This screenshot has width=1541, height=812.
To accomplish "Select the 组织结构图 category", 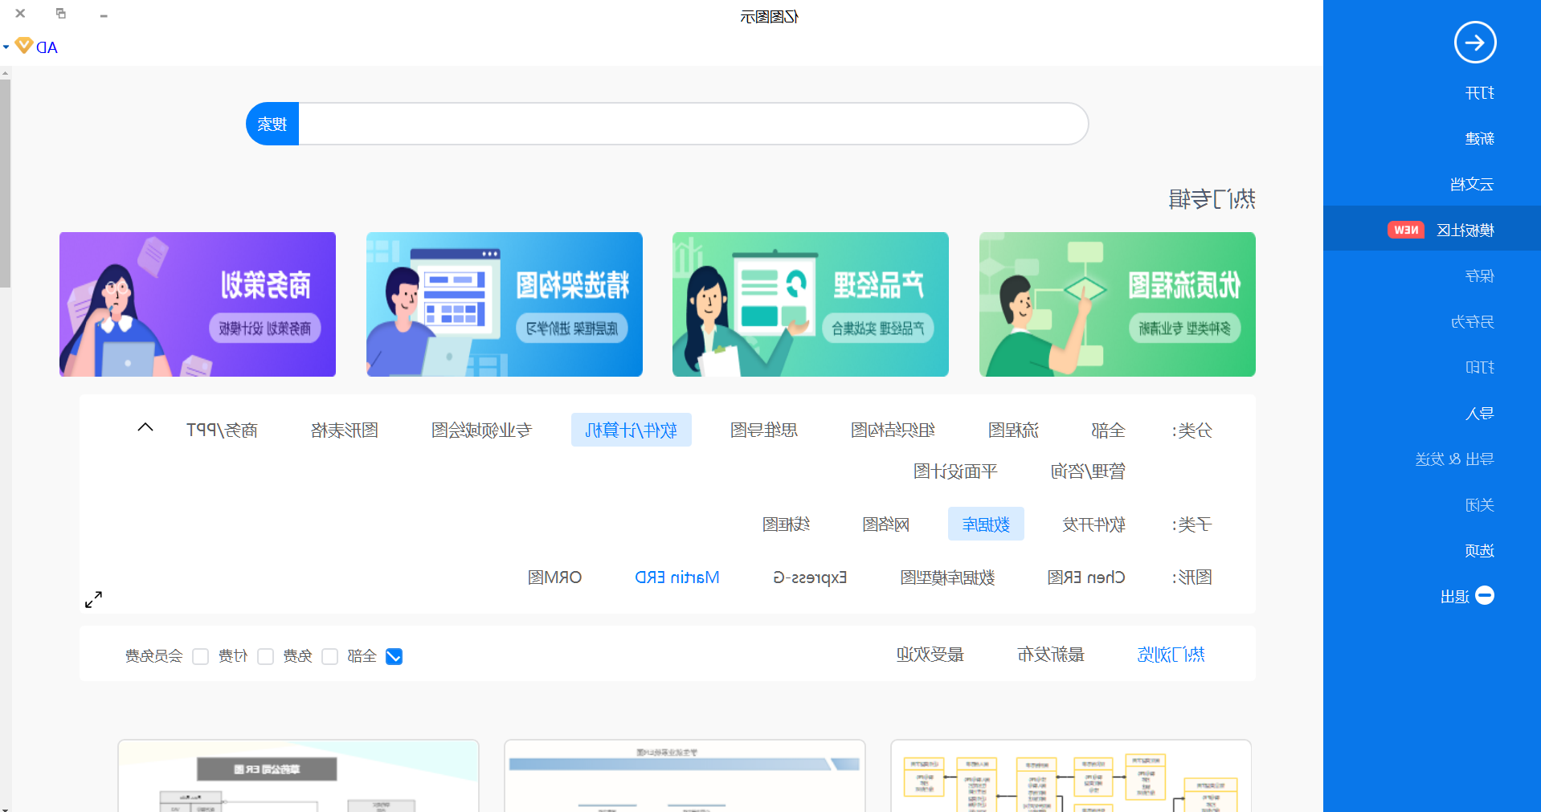I will [893, 430].
